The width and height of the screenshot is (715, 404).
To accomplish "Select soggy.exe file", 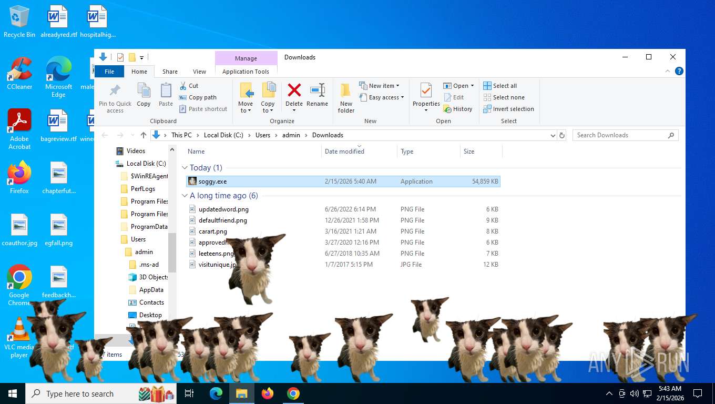I will (343, 181).
